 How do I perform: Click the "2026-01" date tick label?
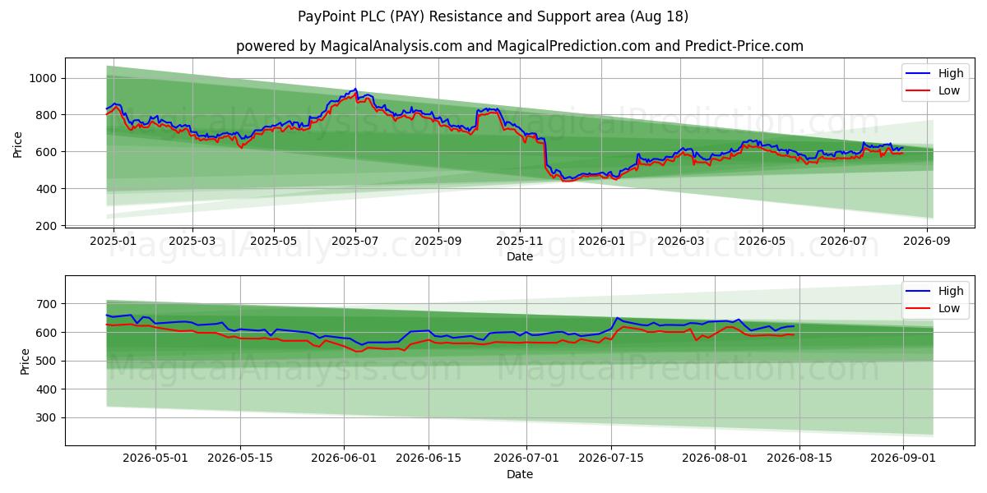point(601,242)
